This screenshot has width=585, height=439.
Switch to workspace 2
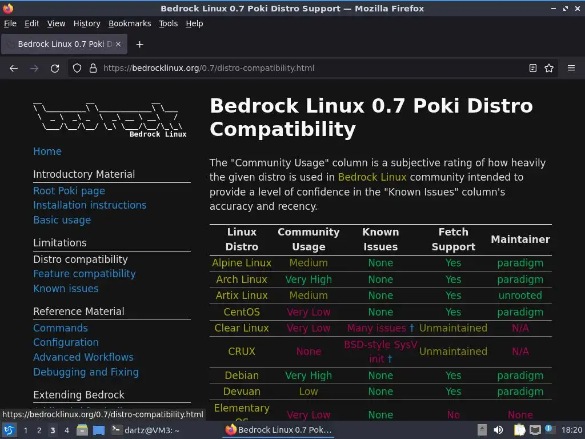[x=39, y=430]
